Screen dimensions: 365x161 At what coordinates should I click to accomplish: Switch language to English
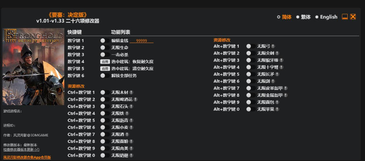coord(326,17)
